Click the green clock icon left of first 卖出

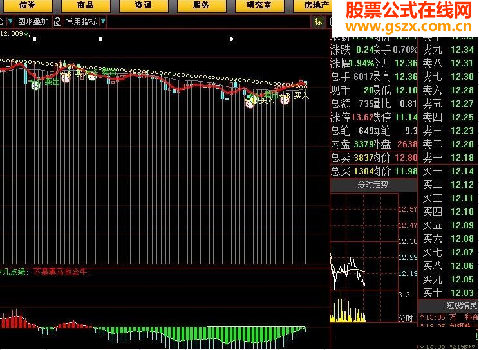pos(35,86)
